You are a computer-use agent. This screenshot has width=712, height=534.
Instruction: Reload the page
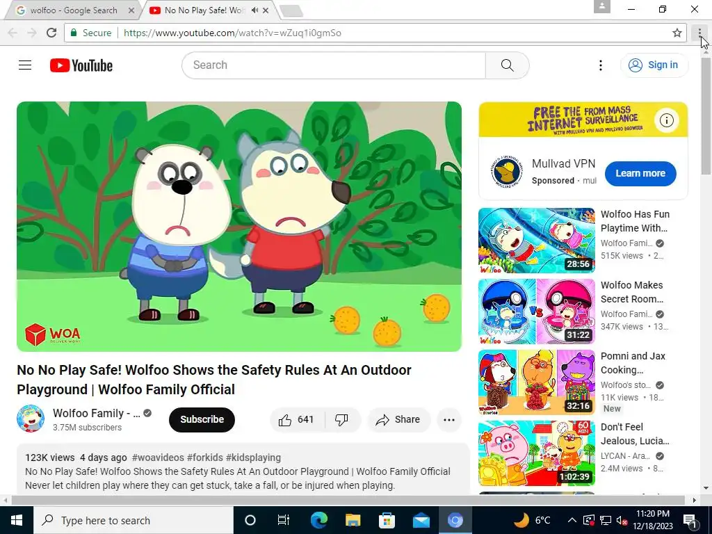tap(51, 33)
